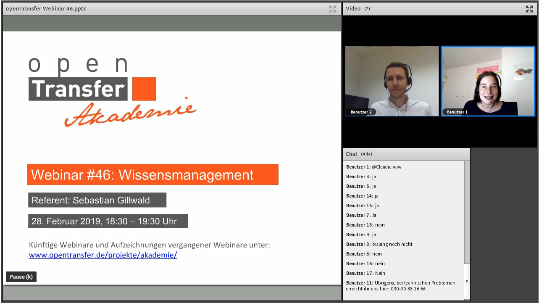Click Benutzer 7 chat message

(x=361, y=215)
